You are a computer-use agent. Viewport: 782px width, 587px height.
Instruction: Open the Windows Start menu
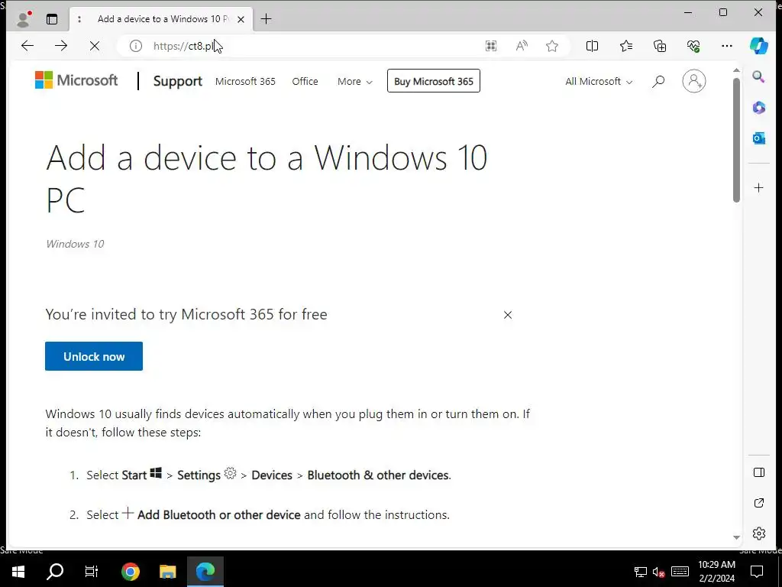coord(18,572)
